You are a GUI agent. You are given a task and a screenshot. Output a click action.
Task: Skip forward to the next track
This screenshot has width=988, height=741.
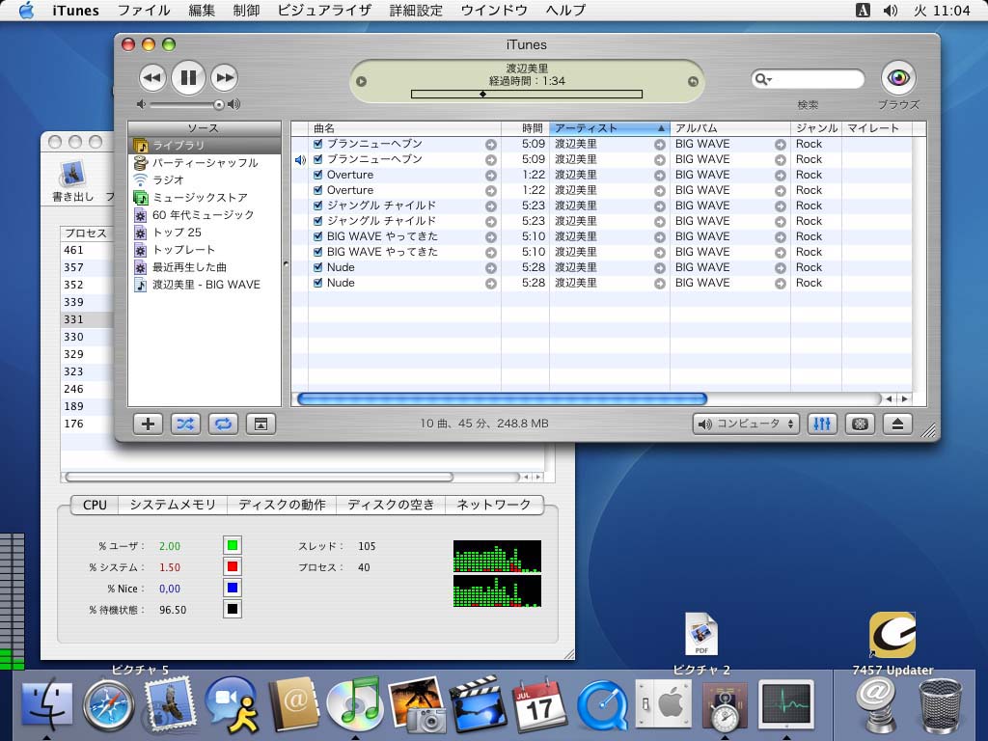click(x=224, y=78)
